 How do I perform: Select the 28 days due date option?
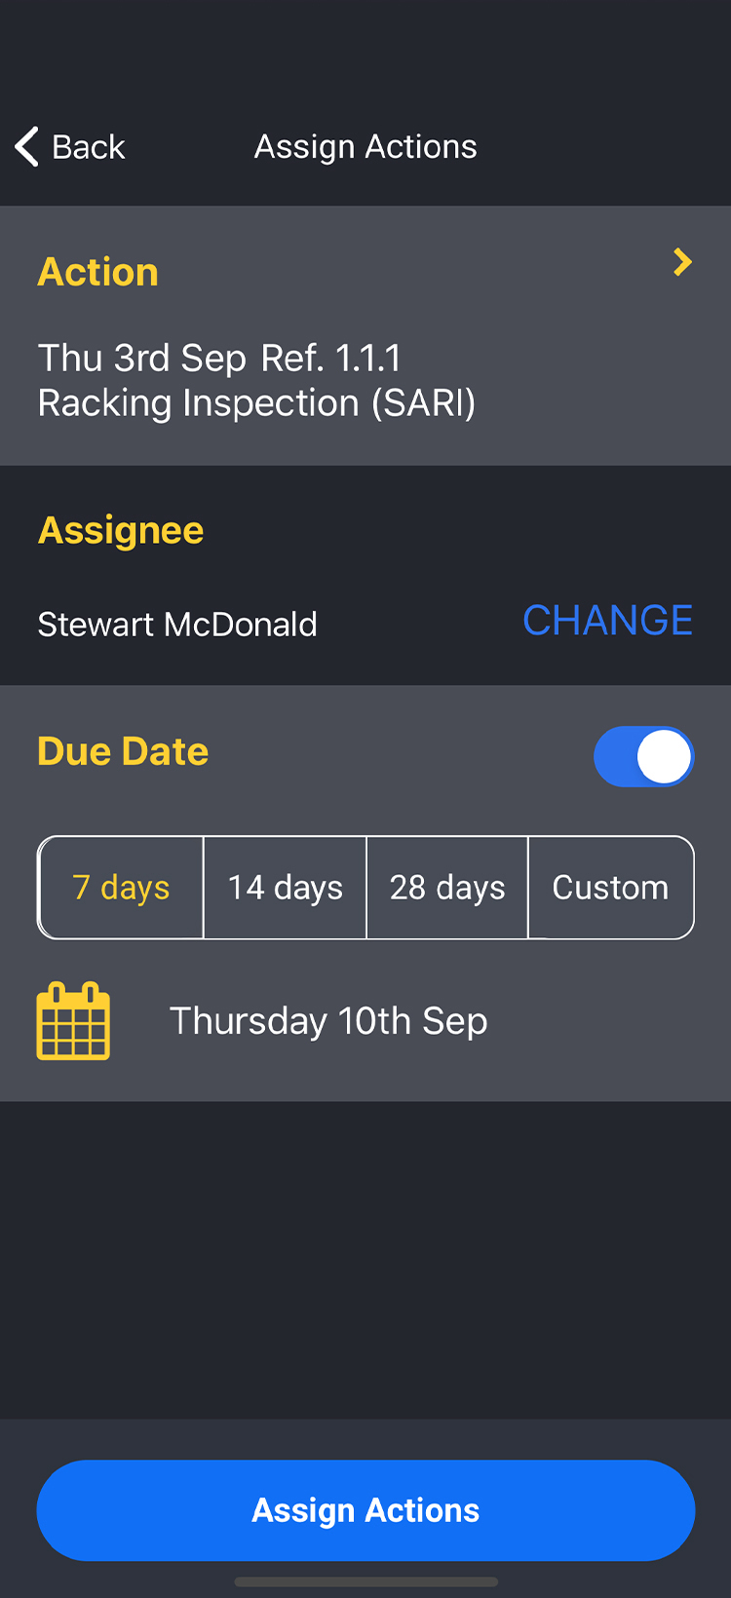point(446,887)
